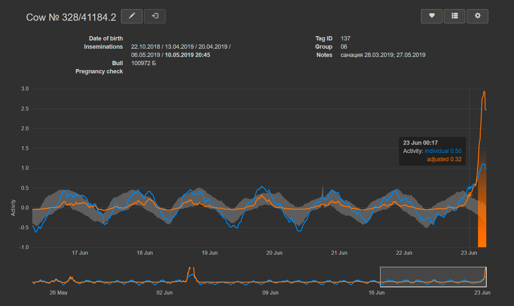Click the blue individual activity data point
Screen dimensions: 514x306
469,188
